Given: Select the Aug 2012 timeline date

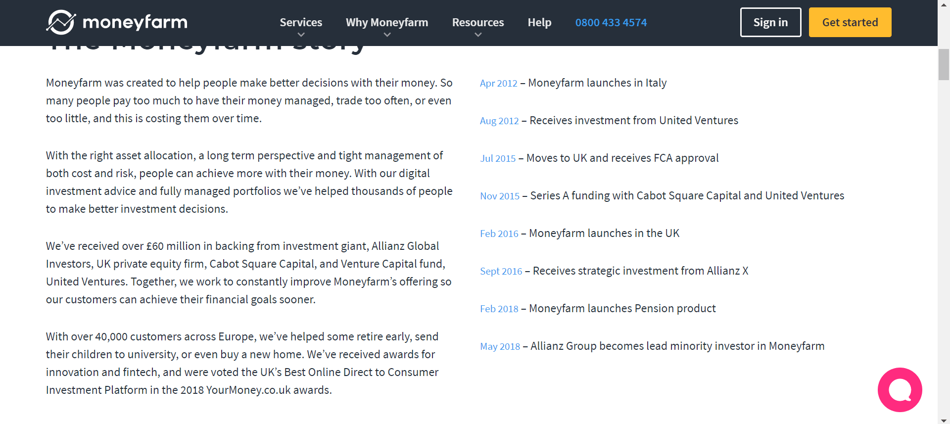Looking at the screenshot, I should point(499,121).
